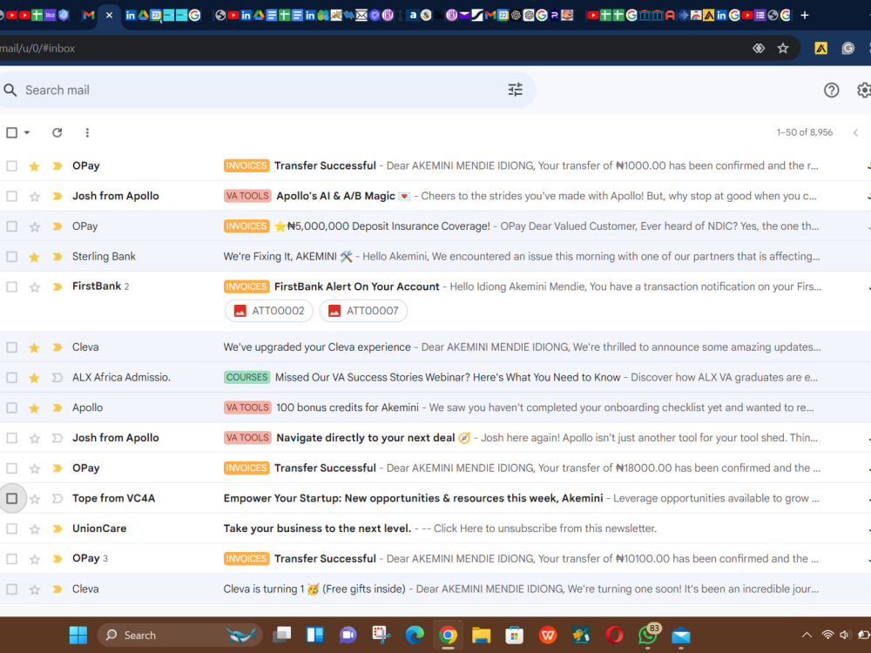Open the Teams chat icon in the taskbar
Viewport: 871px width, 653px height.
pos(348,636)
